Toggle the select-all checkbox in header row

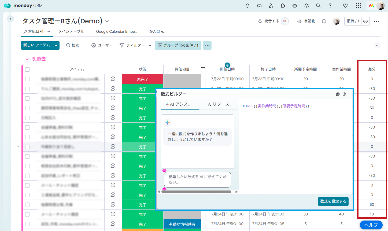pos(27,69)
